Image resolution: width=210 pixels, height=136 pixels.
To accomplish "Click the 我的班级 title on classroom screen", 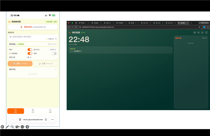I will (76, 32).
